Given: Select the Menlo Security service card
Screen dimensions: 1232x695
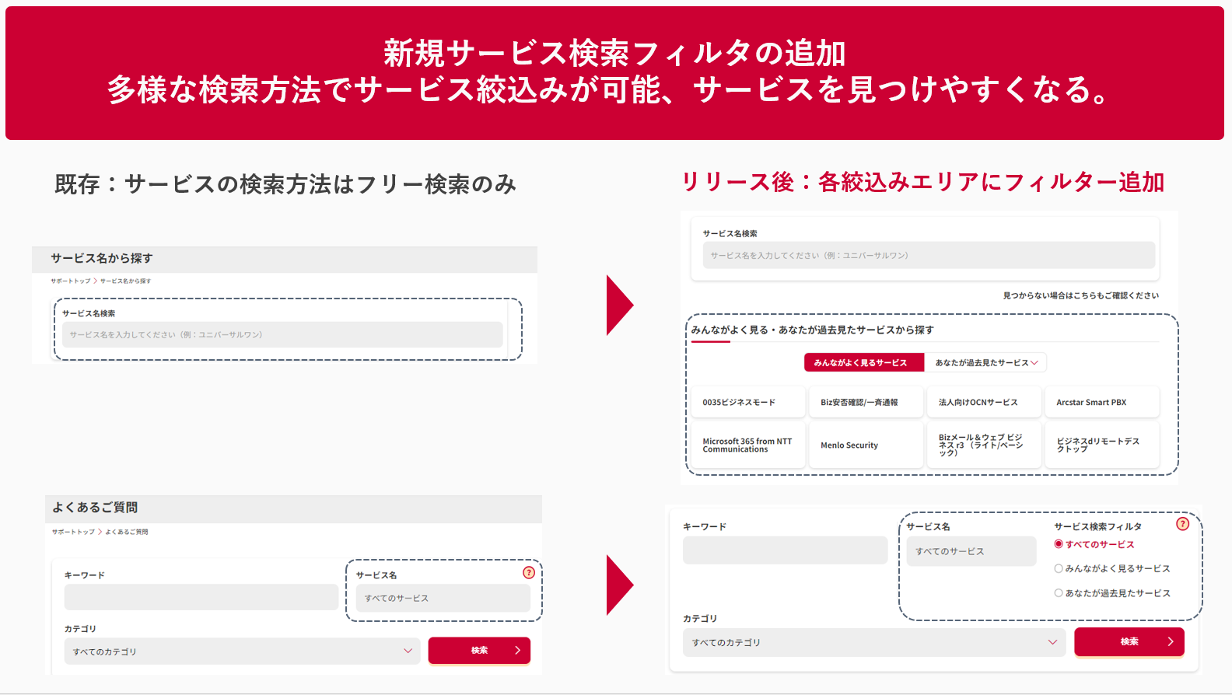Looking at the screenshot, I should point(865,445).
